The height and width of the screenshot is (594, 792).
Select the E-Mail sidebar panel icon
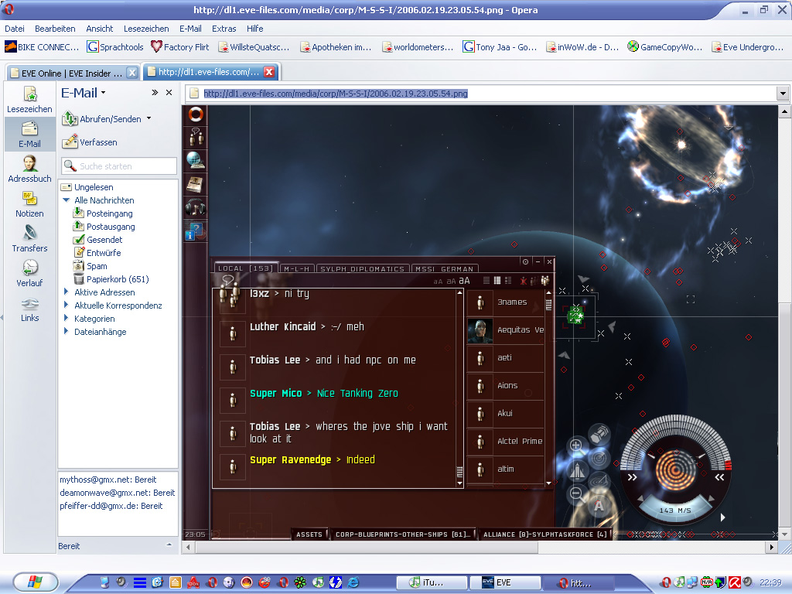coord(29,134)
